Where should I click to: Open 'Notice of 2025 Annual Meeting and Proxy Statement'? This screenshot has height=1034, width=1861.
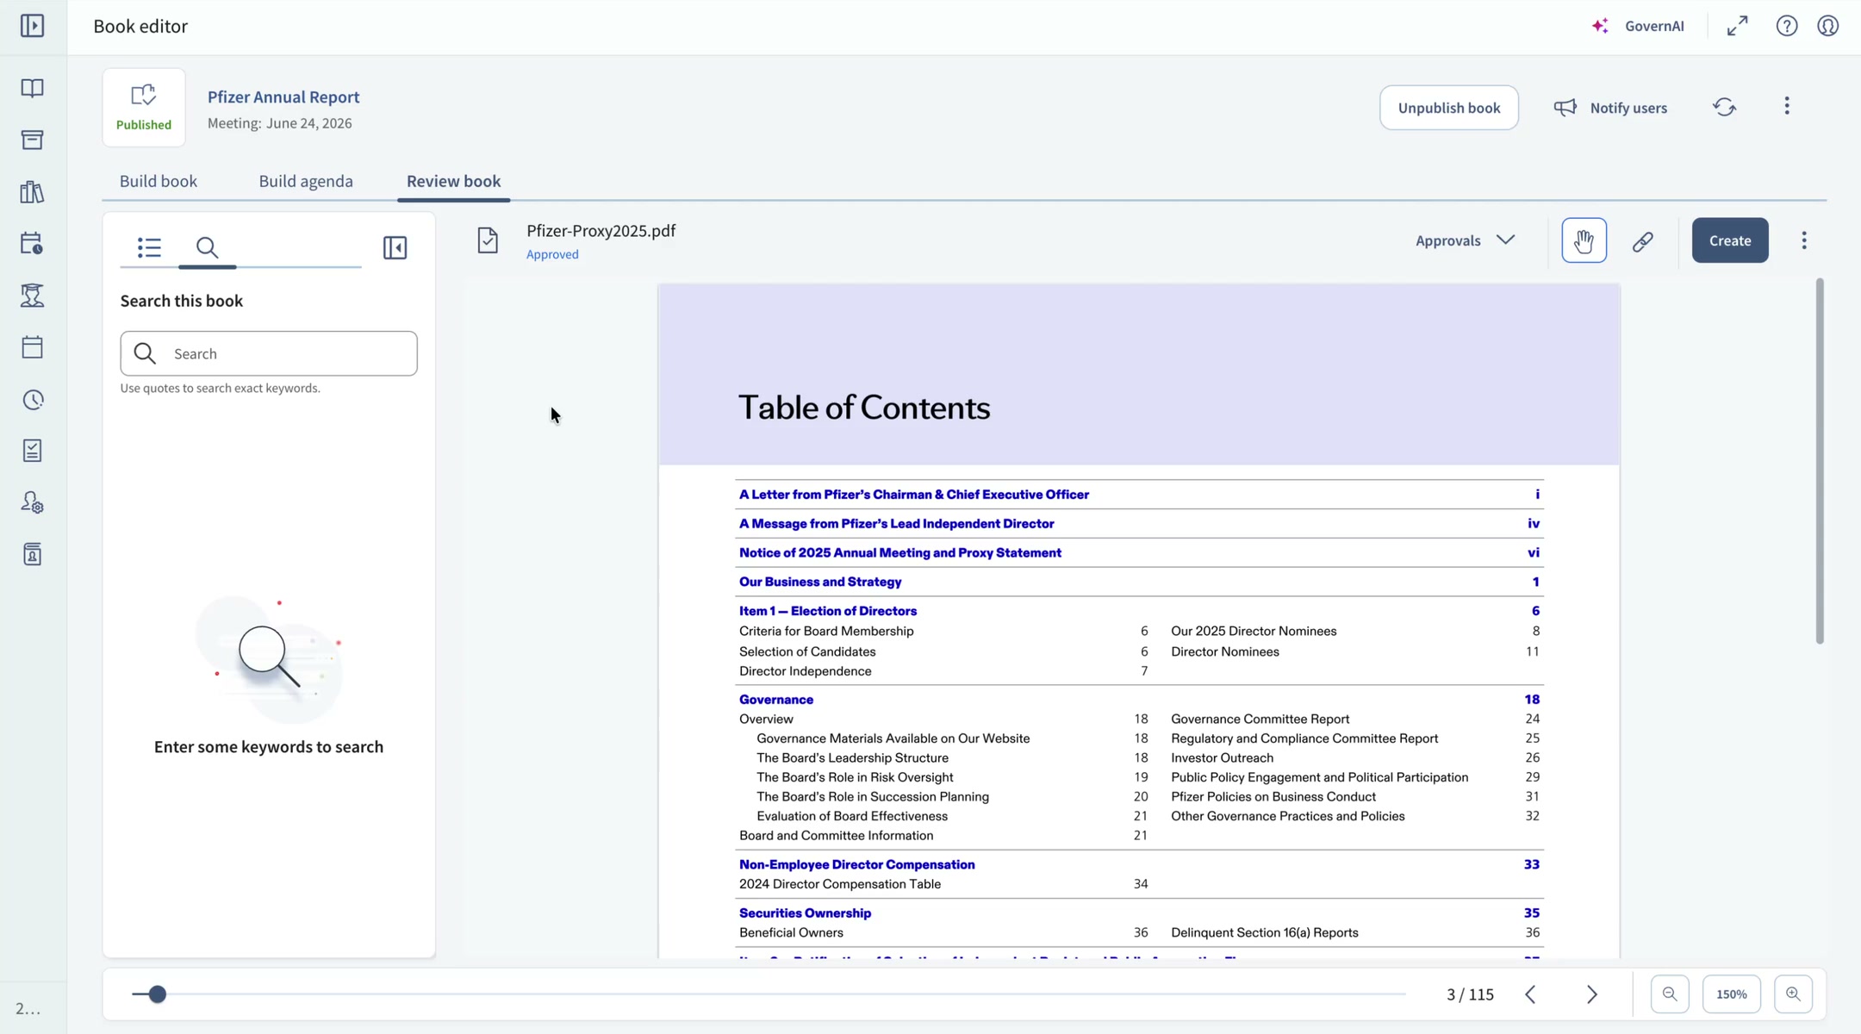coord(899,553)
